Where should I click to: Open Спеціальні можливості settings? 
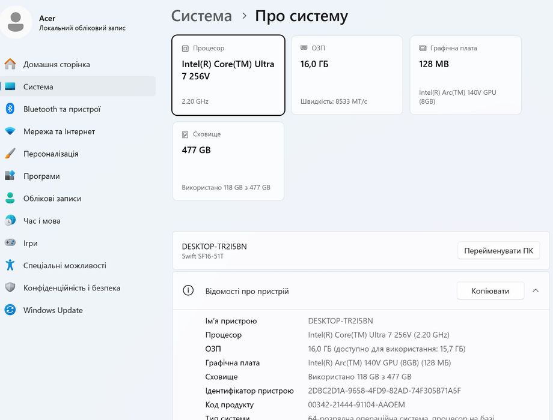(x=78, y=265)
